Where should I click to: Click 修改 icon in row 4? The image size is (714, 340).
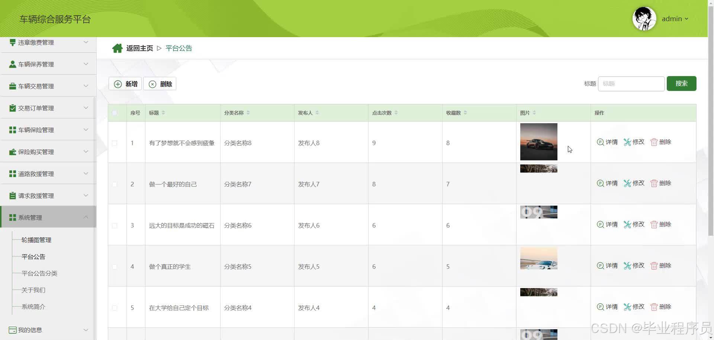click(x=627, y=266)
